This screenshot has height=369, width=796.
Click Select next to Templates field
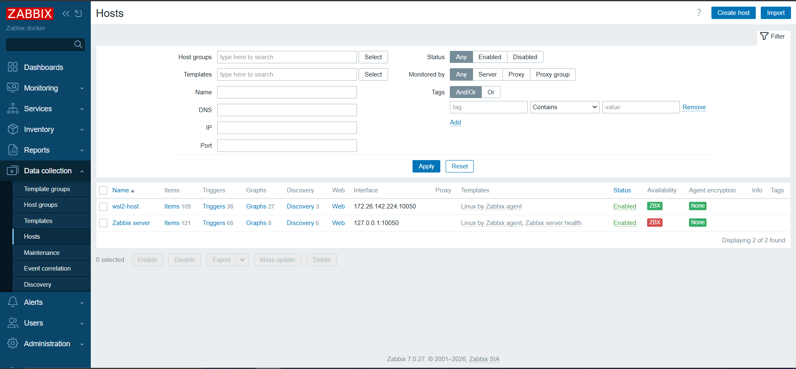click(373, 74)
